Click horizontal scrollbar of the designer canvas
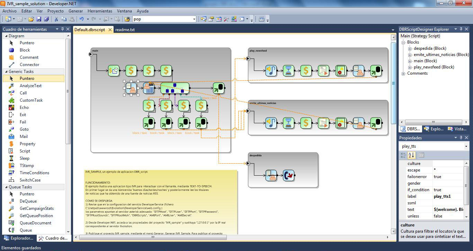 153,238
